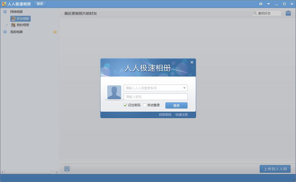Click the upload list icon at bottom
296x182 pixels.
67,169
